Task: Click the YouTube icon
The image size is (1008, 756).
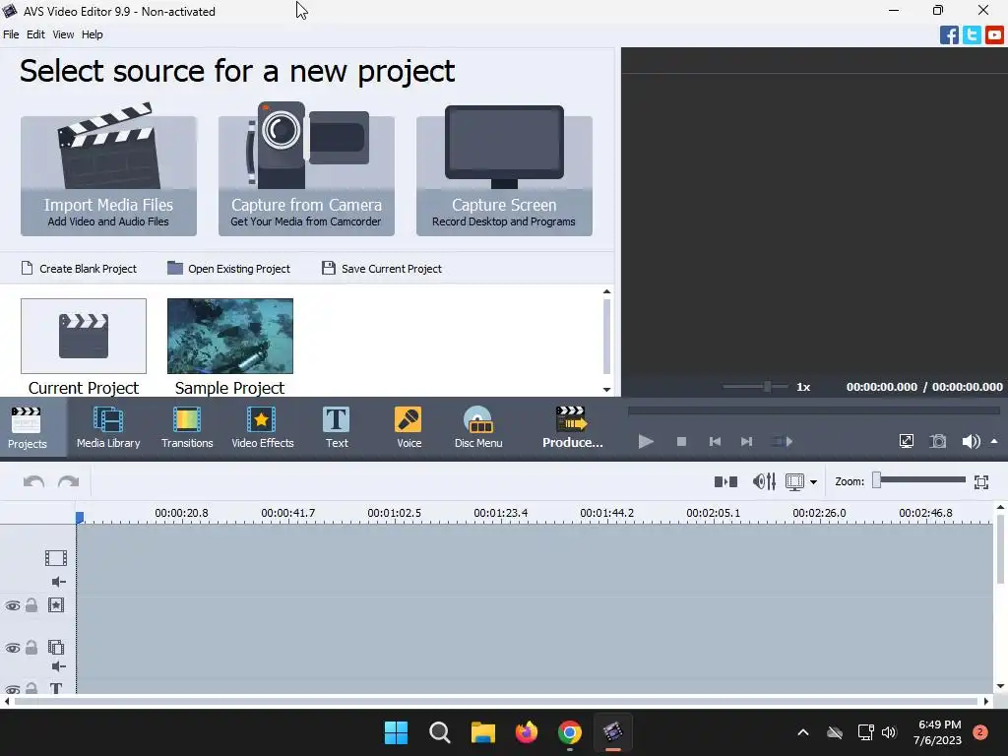Action: (994, 34)
